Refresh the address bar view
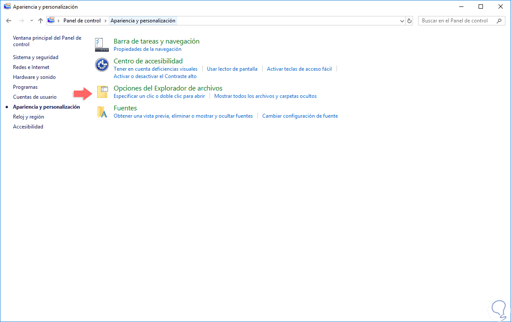The width and height of the screenshot is (511, 322). pyautogui.click(x=409, y=21)
